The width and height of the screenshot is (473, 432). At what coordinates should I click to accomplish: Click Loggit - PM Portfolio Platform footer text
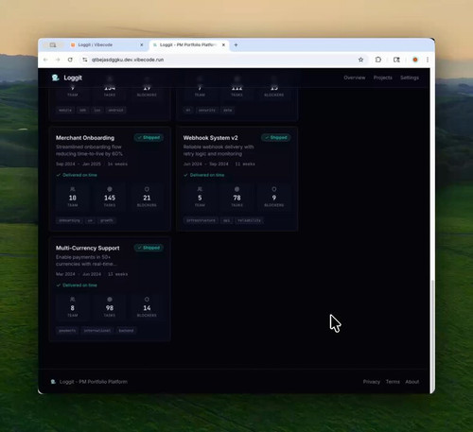[94, 382]
